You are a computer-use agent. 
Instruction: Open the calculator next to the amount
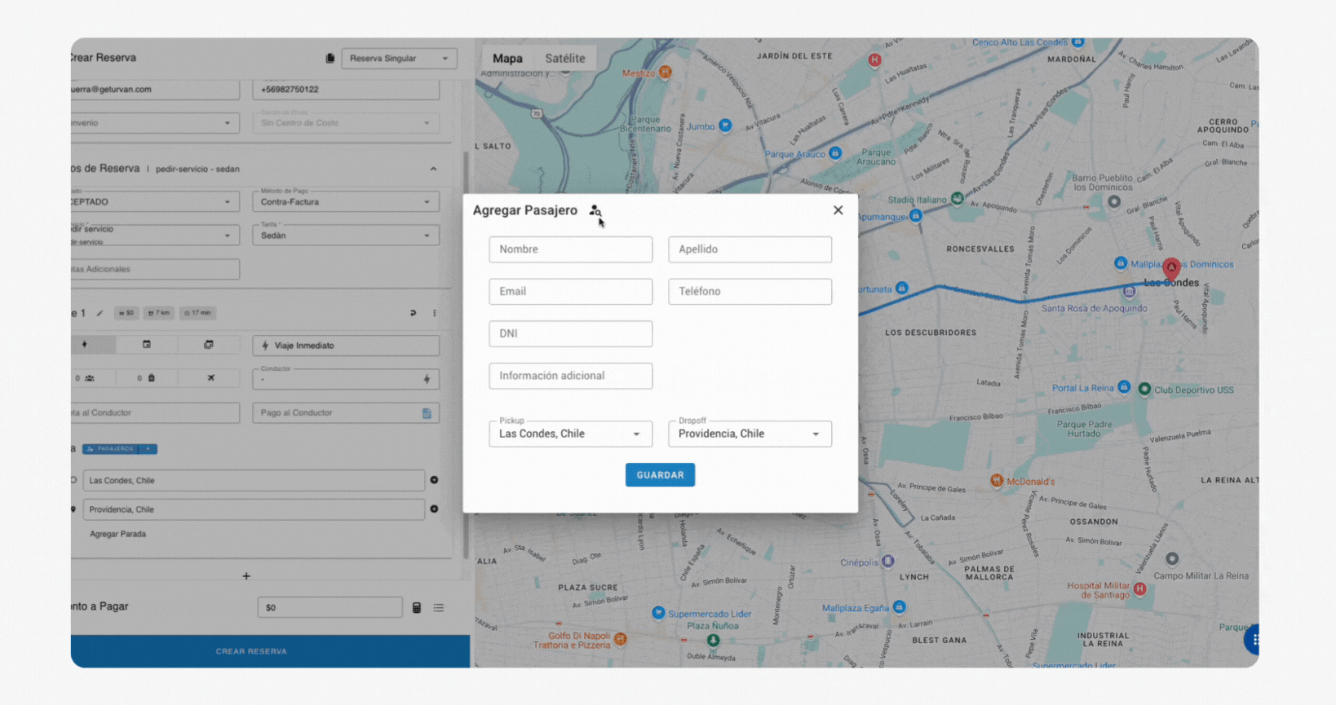(x=417, y=608)
